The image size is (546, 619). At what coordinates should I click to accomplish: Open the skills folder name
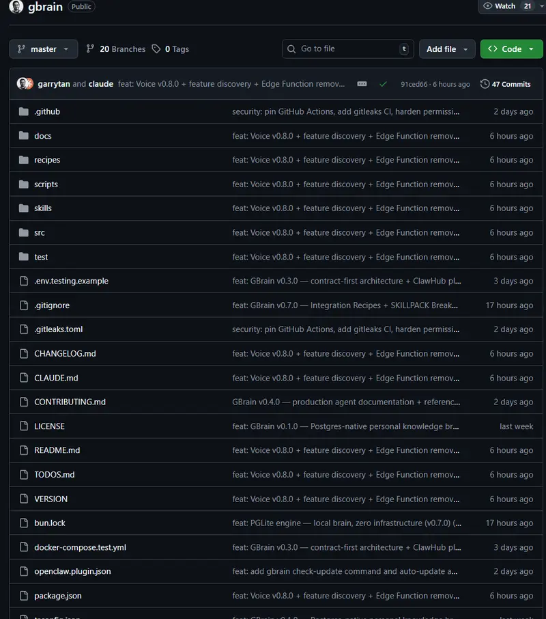pos(43,208)
